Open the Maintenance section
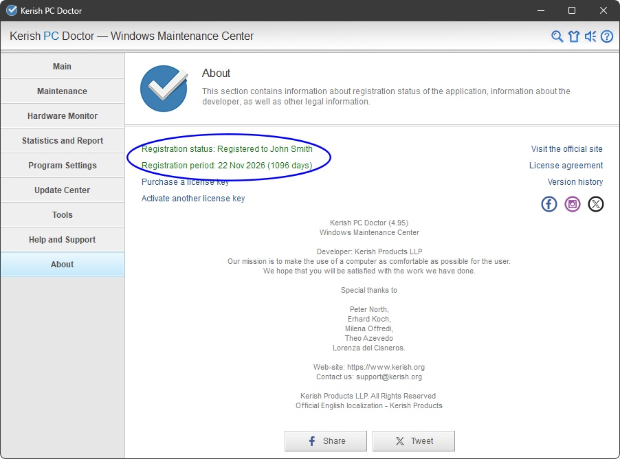Viewport: 620px width, 459px height. pos(63,91)
